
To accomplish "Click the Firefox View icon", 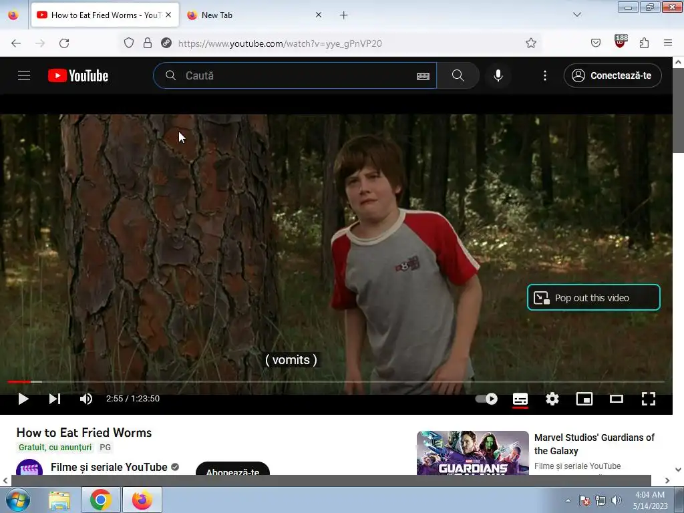I will tap(13, 15).
